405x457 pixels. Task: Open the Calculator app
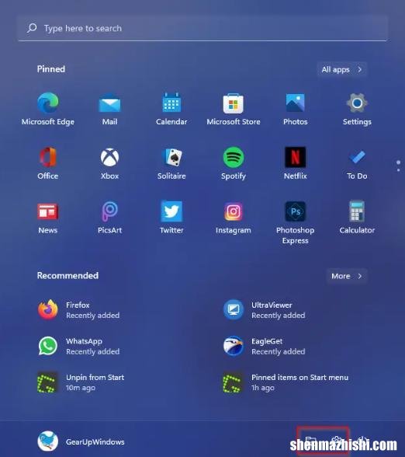[x=357, y=218]
